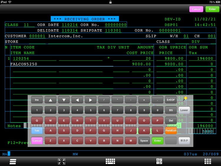The height and width of the screenshot is (166, 221).
Task: Tap the number 5 key
Action: click(91, 110)
